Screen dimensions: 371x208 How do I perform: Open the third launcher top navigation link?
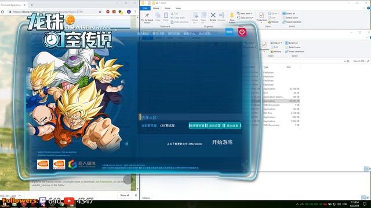(x=174, y=34)
